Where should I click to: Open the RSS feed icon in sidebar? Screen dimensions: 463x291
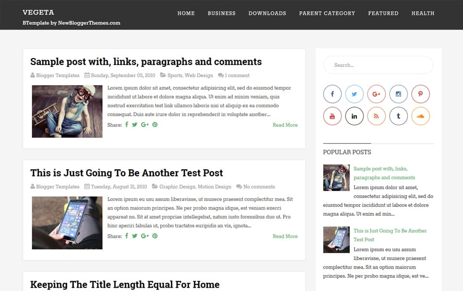point(376,116)
